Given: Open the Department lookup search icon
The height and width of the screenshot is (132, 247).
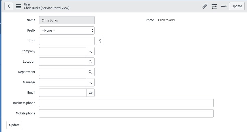Looking at the screenshot, I should click(x=90, y=72).
